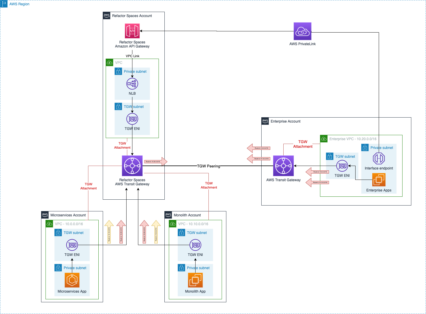
Task: Click the AWS logo on Refactor Spaces Account
Action: [x=107, y=16]
